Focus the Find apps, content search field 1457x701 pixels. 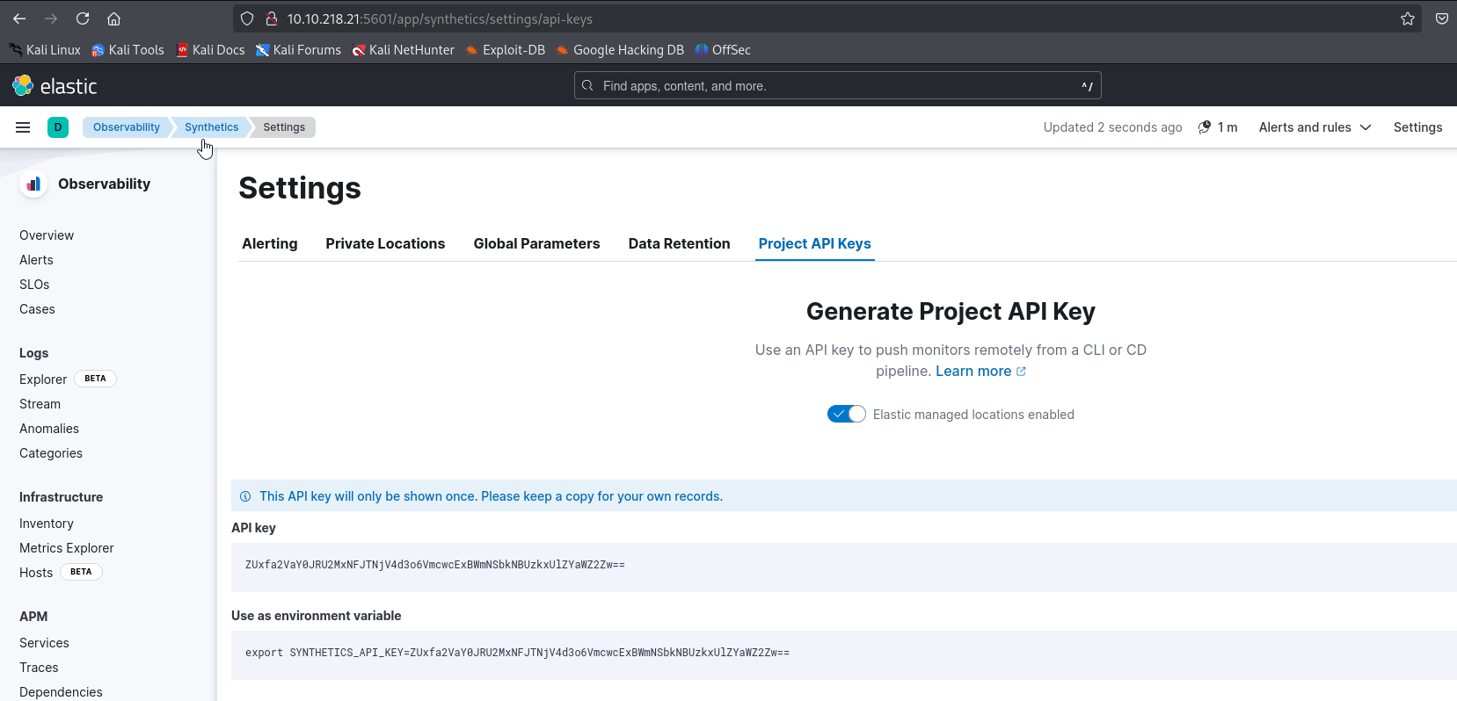(x=837, y=85)
